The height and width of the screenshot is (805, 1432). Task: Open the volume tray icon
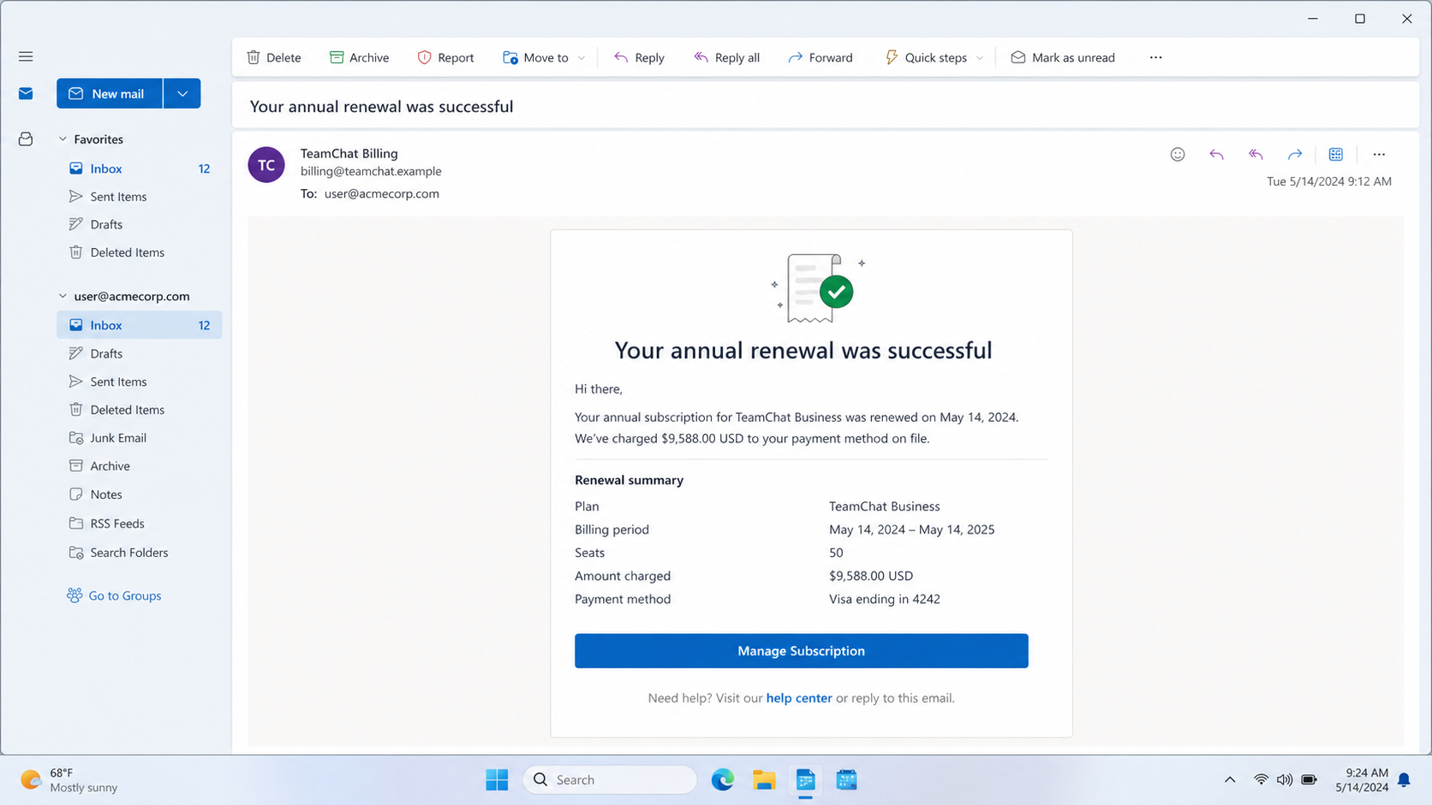pos(1285,779)
